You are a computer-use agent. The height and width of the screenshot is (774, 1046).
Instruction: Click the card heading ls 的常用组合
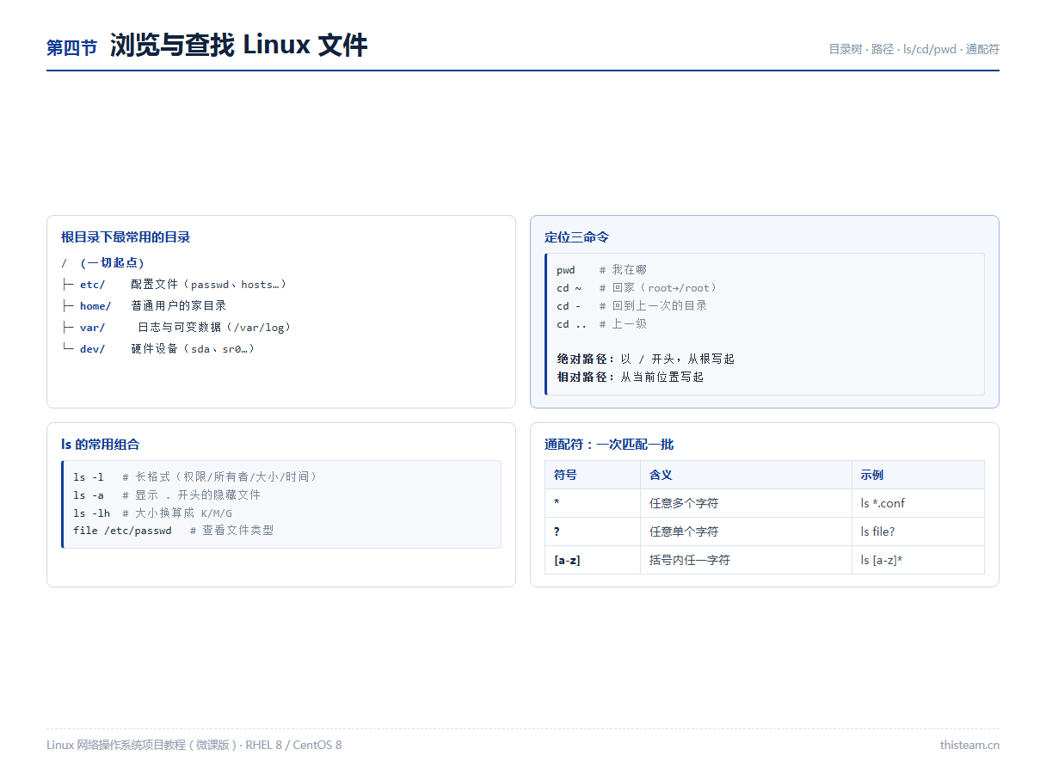[x=100, y=445]
